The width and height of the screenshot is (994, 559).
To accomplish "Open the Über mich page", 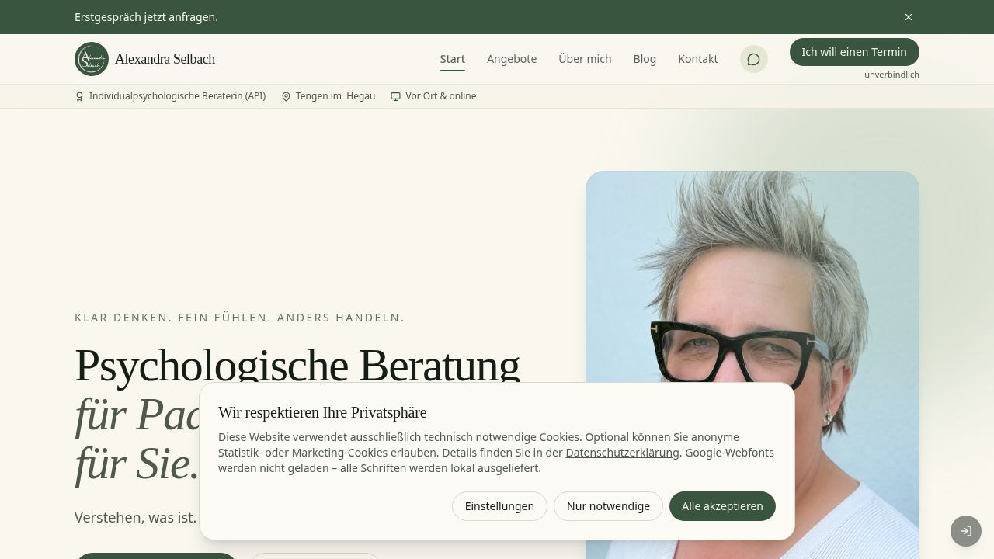I will pos(585,59).
